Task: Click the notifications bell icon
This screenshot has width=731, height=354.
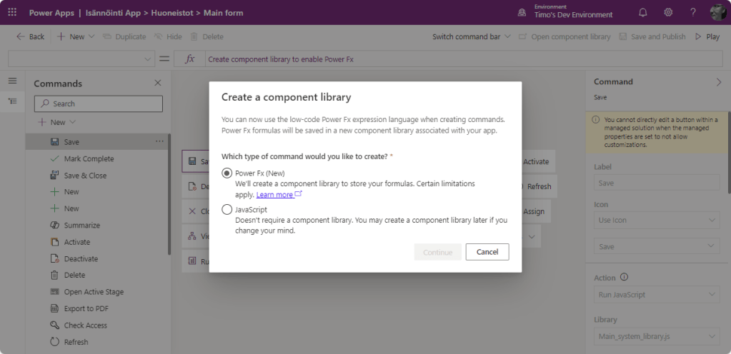Action: point(642,12)
